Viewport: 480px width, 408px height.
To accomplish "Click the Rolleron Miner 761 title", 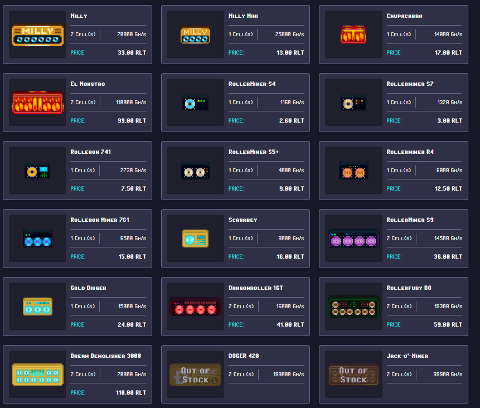I will pyautogui.click(x=100, y=220).
